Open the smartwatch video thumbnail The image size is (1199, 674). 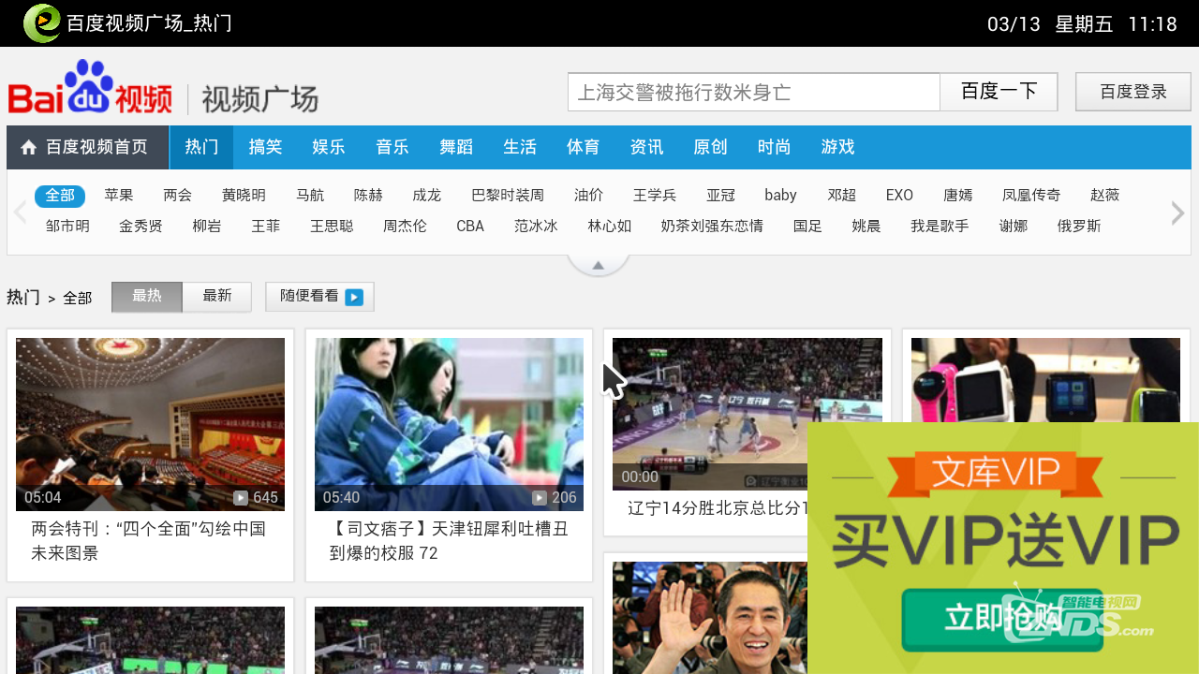[1045, 380]
